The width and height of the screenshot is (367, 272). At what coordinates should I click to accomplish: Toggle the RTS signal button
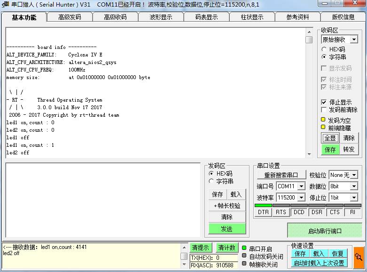281,212
